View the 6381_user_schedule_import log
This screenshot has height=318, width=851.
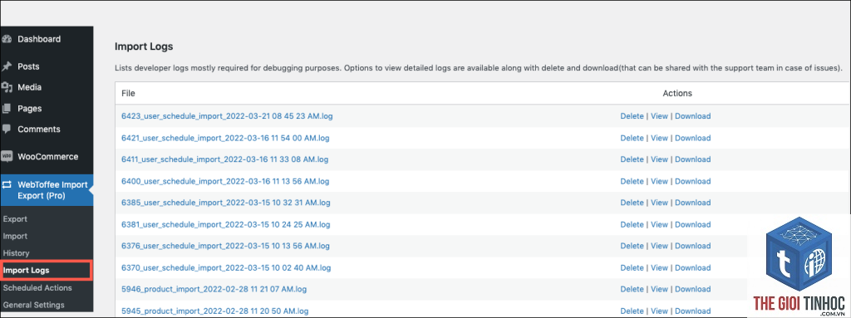click(x=659, y=225)
